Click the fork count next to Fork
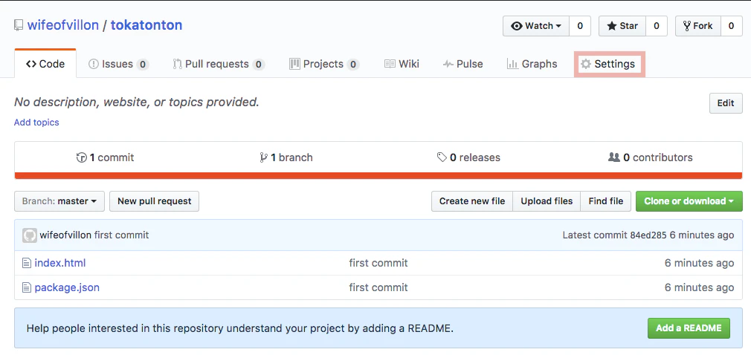The width and height of the screenshot is (751, 355). (732, 26)
